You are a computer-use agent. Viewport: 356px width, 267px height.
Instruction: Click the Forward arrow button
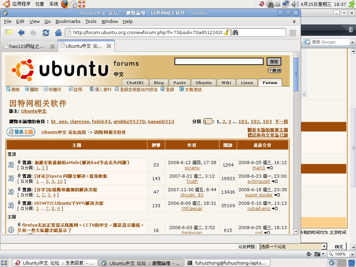pos(33,33)
